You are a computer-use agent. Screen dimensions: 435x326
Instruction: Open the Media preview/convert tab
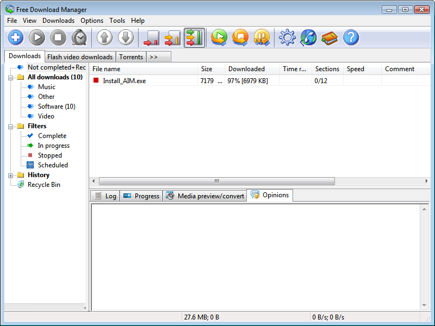click(x=205, y=196)
